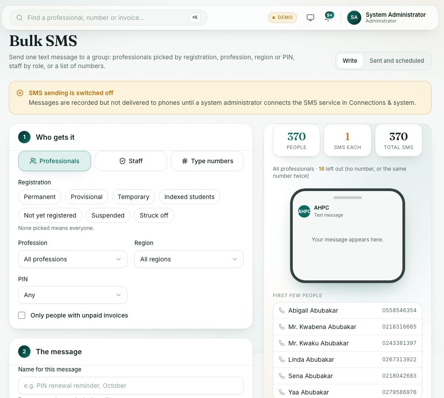
Task: Click phone icon beside Sena Abubakar
Action: 281,376
